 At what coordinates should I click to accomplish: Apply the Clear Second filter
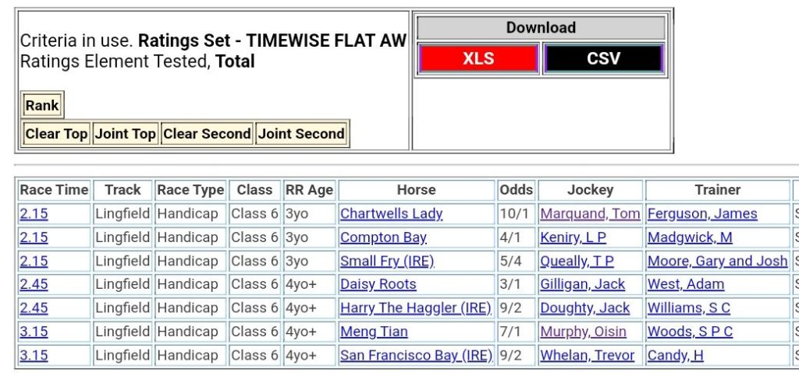point(207,134)
